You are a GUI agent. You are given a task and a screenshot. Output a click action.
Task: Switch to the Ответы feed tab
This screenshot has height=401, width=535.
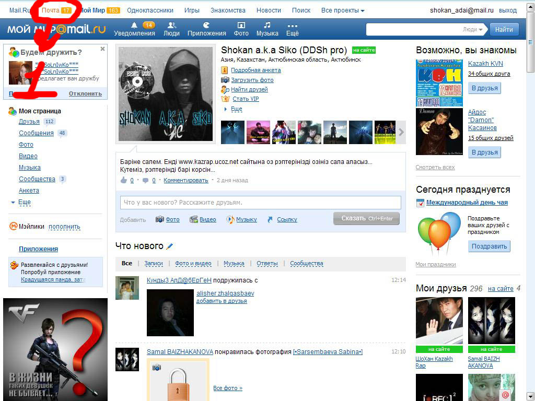[267, 264]
